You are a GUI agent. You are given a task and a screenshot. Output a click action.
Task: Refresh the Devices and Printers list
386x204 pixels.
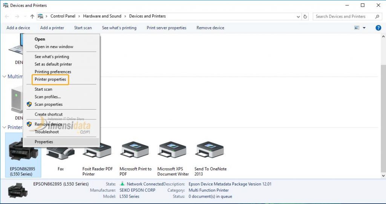tap(305, 17)
